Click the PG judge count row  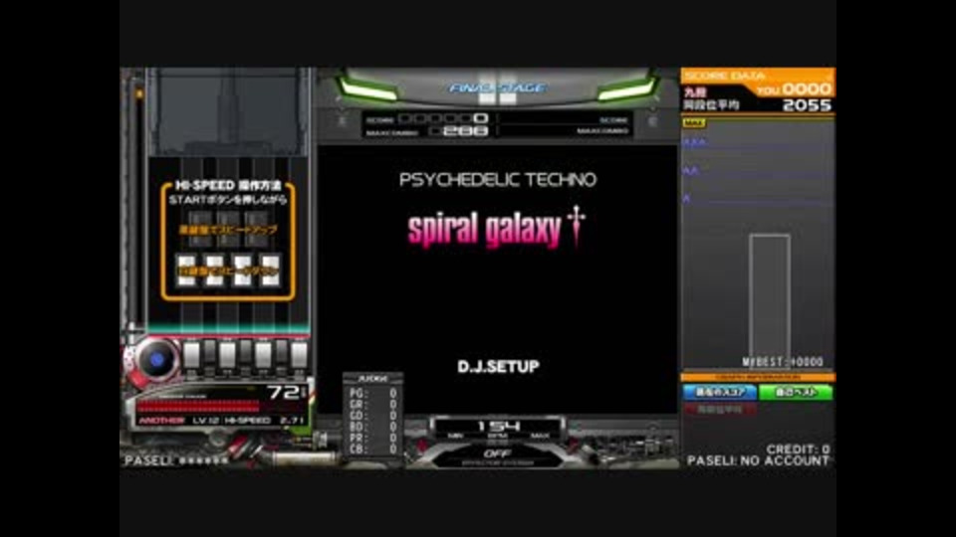click(373, 394)
